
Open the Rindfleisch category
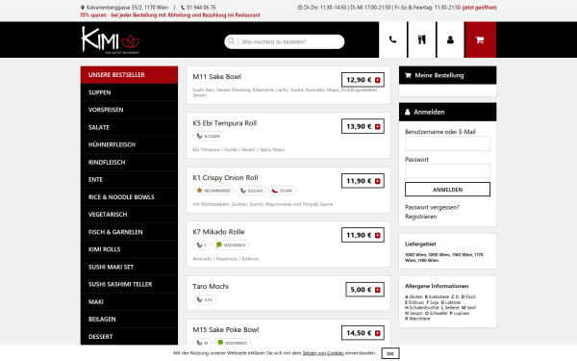point(129,162)
